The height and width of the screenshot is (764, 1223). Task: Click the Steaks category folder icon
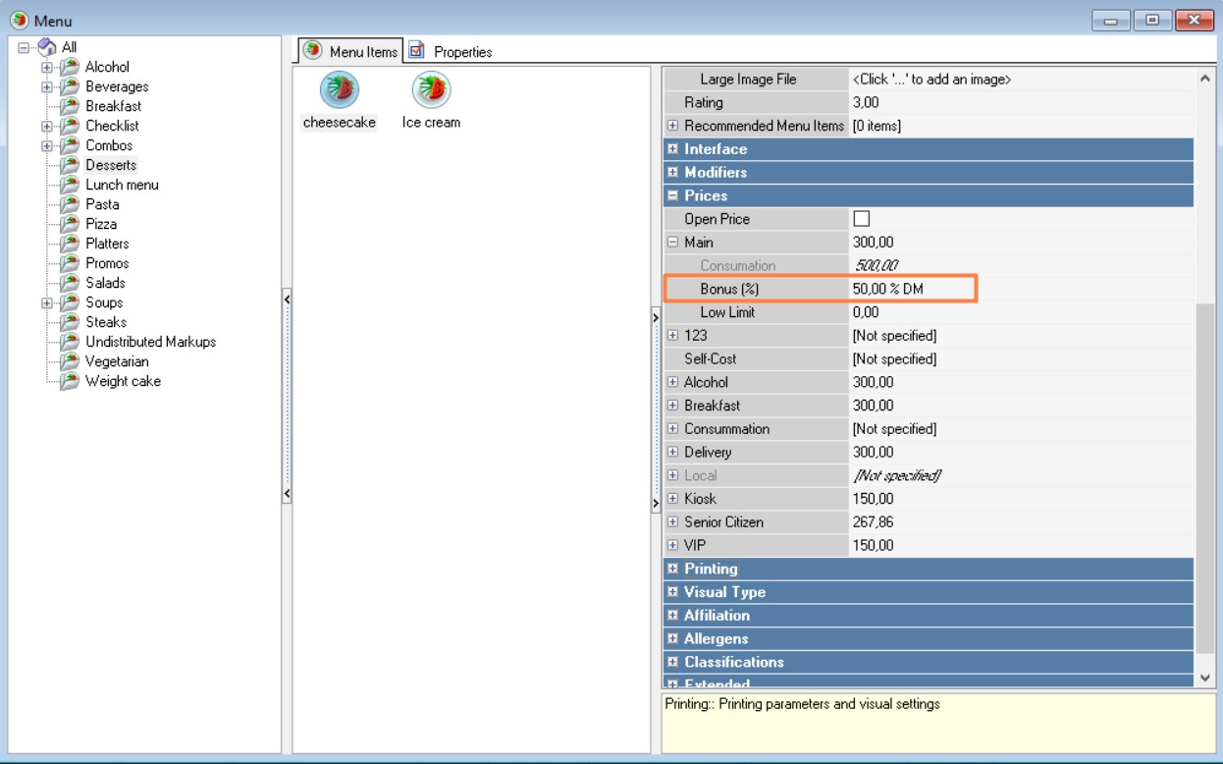[69, 322]
